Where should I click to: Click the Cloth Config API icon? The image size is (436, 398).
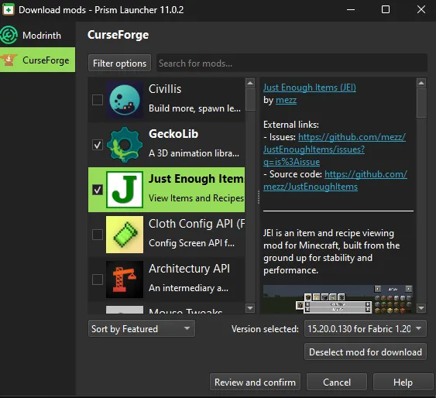[x=125, y=235]
